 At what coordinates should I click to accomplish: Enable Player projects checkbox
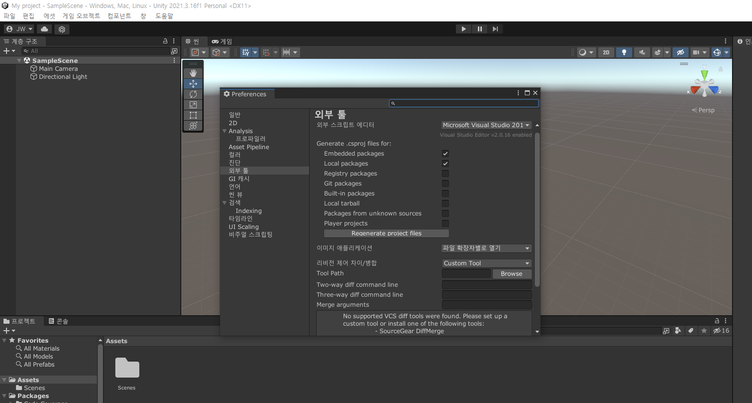tap(445, 223)
